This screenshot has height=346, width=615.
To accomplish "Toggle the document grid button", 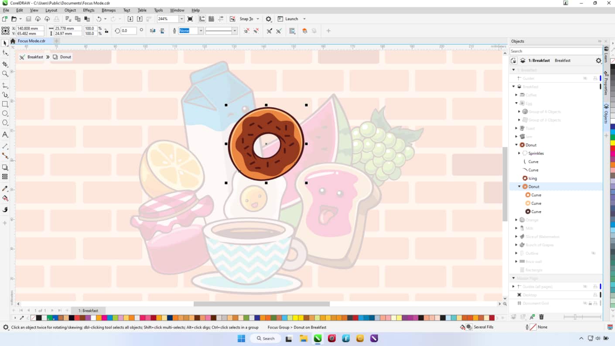I will pyautogui.click(x=211, y=18).
